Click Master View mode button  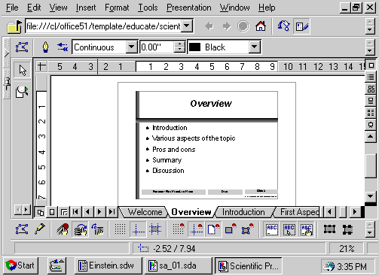pos(52,212)
